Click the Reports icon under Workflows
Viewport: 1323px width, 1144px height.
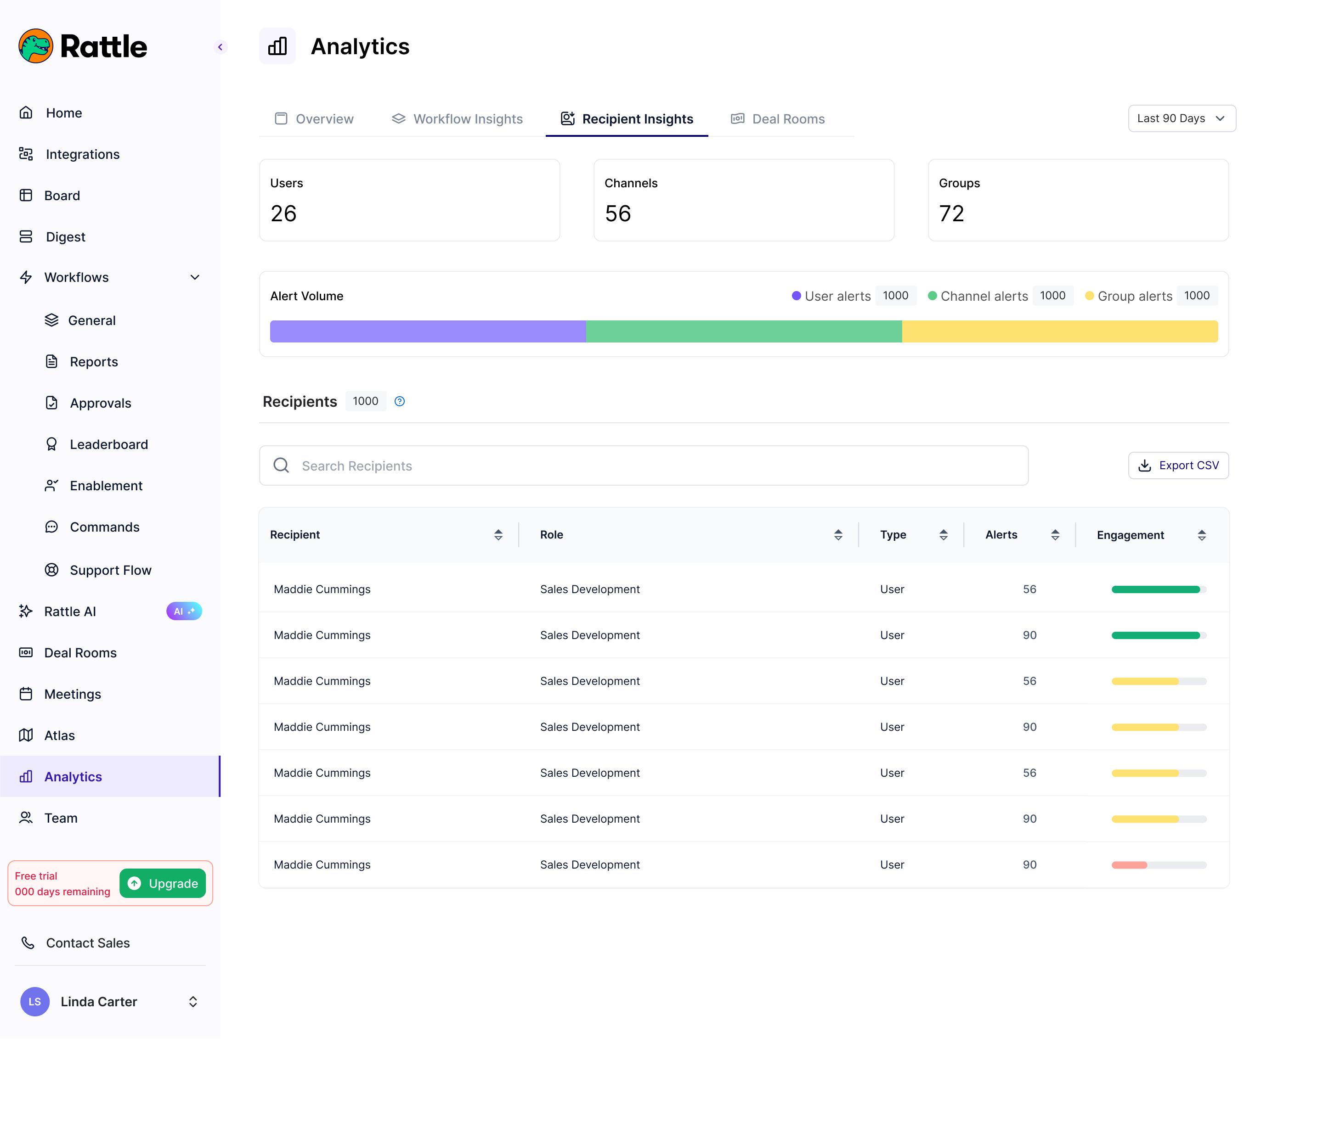pyautogui.click(x=52, y=361)
